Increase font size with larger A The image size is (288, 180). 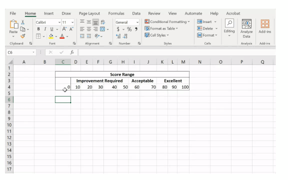pyautogui.click(x=64, y=29)
